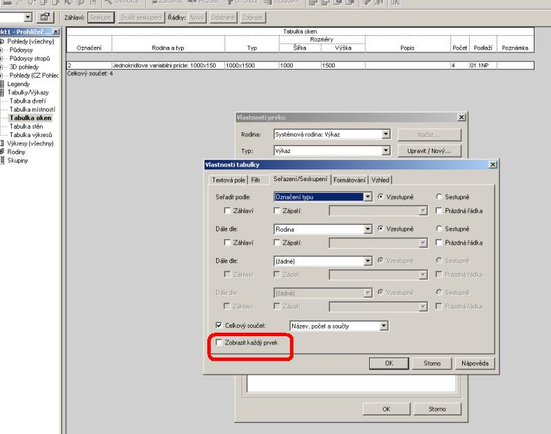Select 3D pohledy in browser

pyautogui.click(x=24, y=67)
